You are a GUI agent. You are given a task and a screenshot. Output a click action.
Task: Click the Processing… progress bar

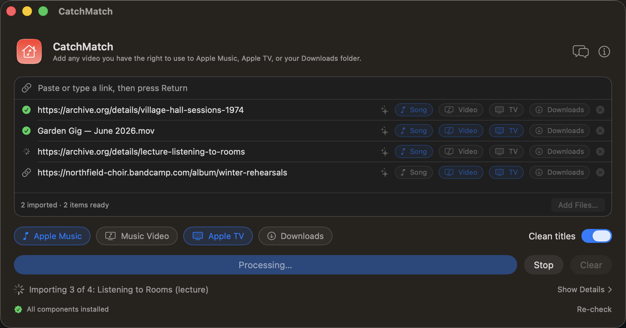265,265
